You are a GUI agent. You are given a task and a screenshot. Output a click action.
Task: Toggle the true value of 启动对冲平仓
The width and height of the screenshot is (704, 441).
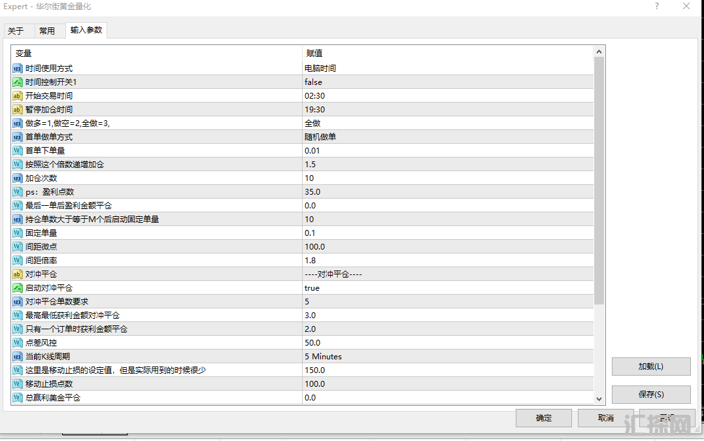tap(312, 288)
